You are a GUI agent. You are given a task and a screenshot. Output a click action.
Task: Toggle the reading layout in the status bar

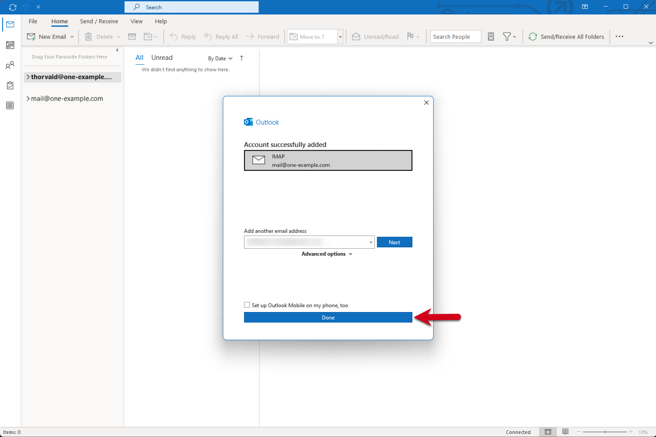tap(548, 432)
